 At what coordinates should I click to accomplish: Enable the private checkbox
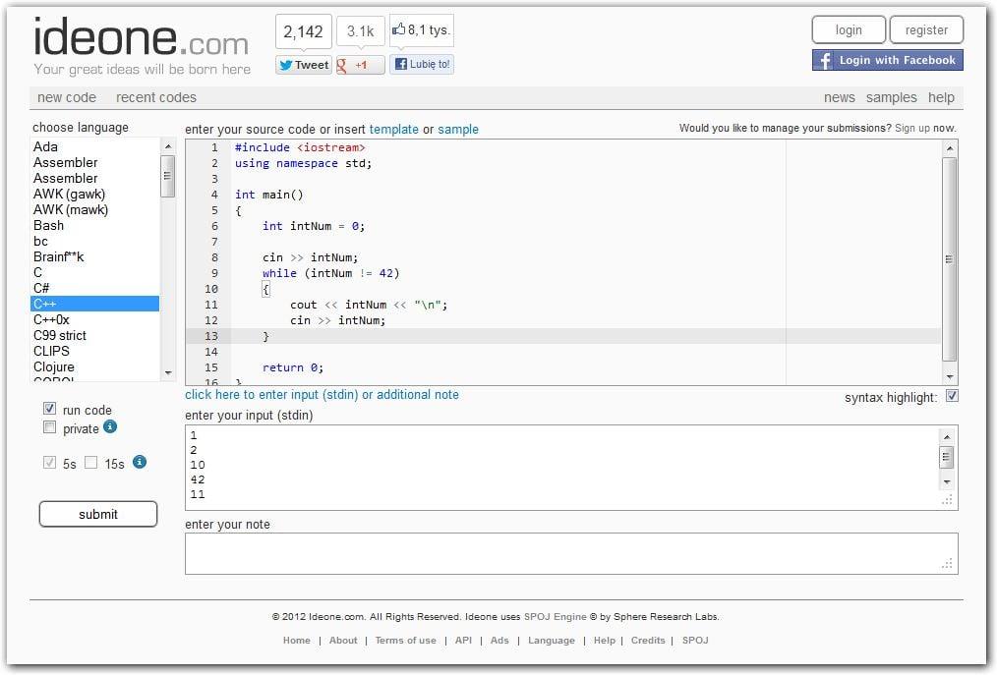click(49, 427)
